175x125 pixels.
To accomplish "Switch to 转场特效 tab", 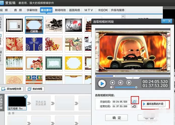I will (x=60, y=10).
